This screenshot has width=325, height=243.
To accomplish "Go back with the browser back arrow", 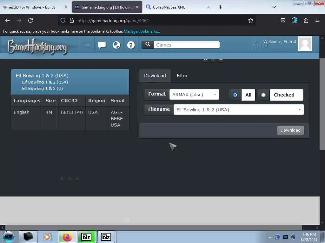I will (x=8, y=21).
